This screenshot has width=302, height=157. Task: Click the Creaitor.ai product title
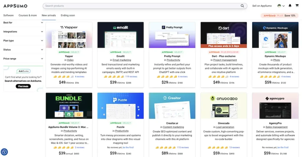(172, 123)
